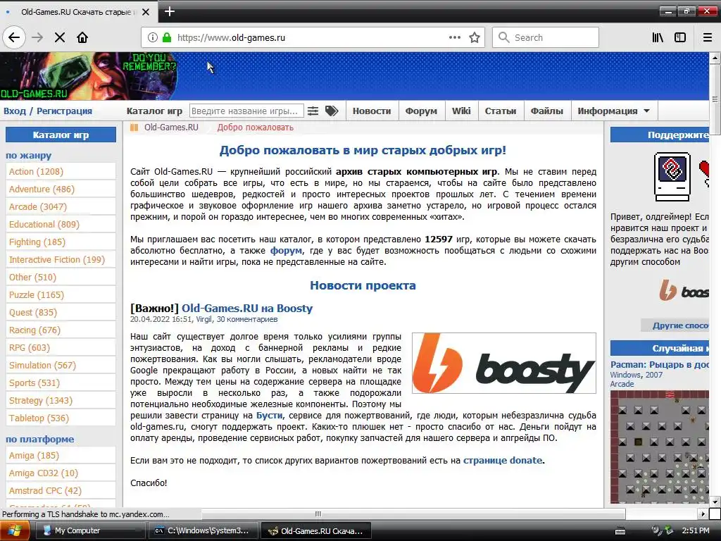
Task: Click the horizontal scrollbar thumb
Action: [x=413, y=514]
